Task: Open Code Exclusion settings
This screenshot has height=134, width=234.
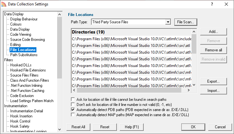Action: coord(22,96)
